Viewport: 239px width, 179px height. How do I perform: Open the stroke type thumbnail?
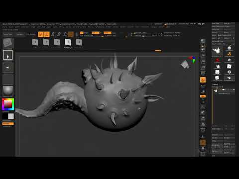[x=7, y=55]
